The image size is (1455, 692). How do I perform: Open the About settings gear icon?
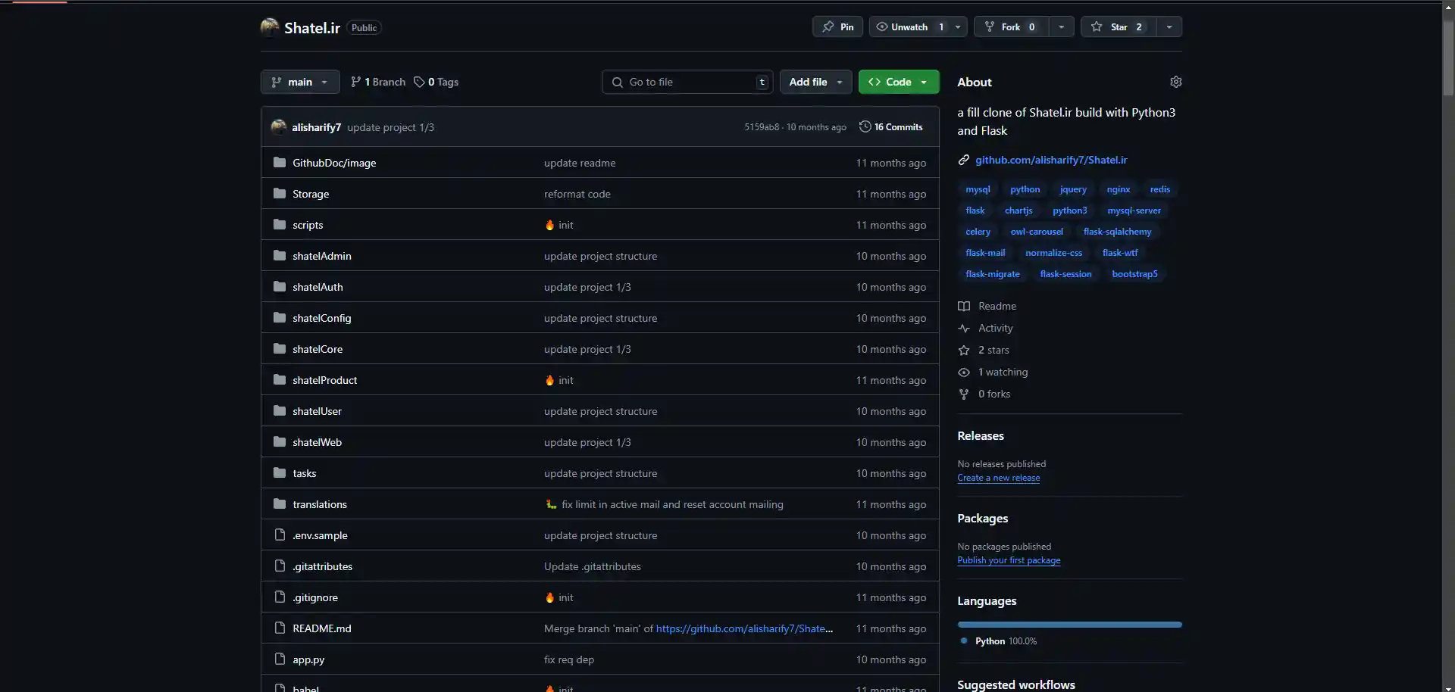pos(1175,82)
